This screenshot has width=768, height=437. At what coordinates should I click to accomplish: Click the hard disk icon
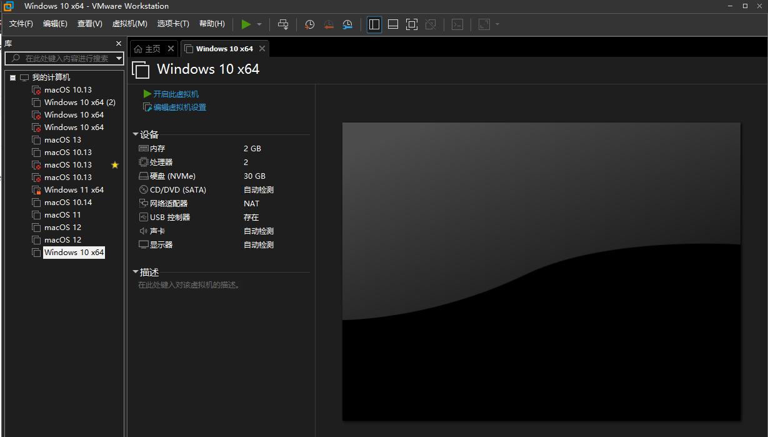[144, 176]
